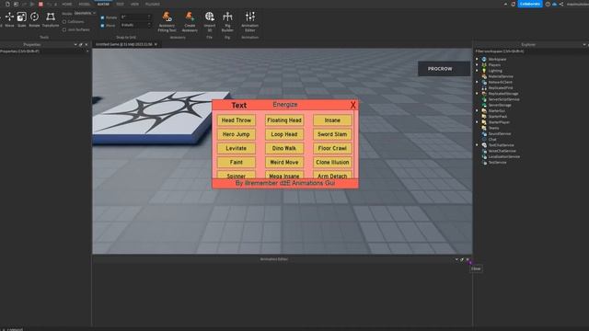This screenshot has width=589, height=331.
Task: Click the Insane animation button
Action: [x=332, y=120]
